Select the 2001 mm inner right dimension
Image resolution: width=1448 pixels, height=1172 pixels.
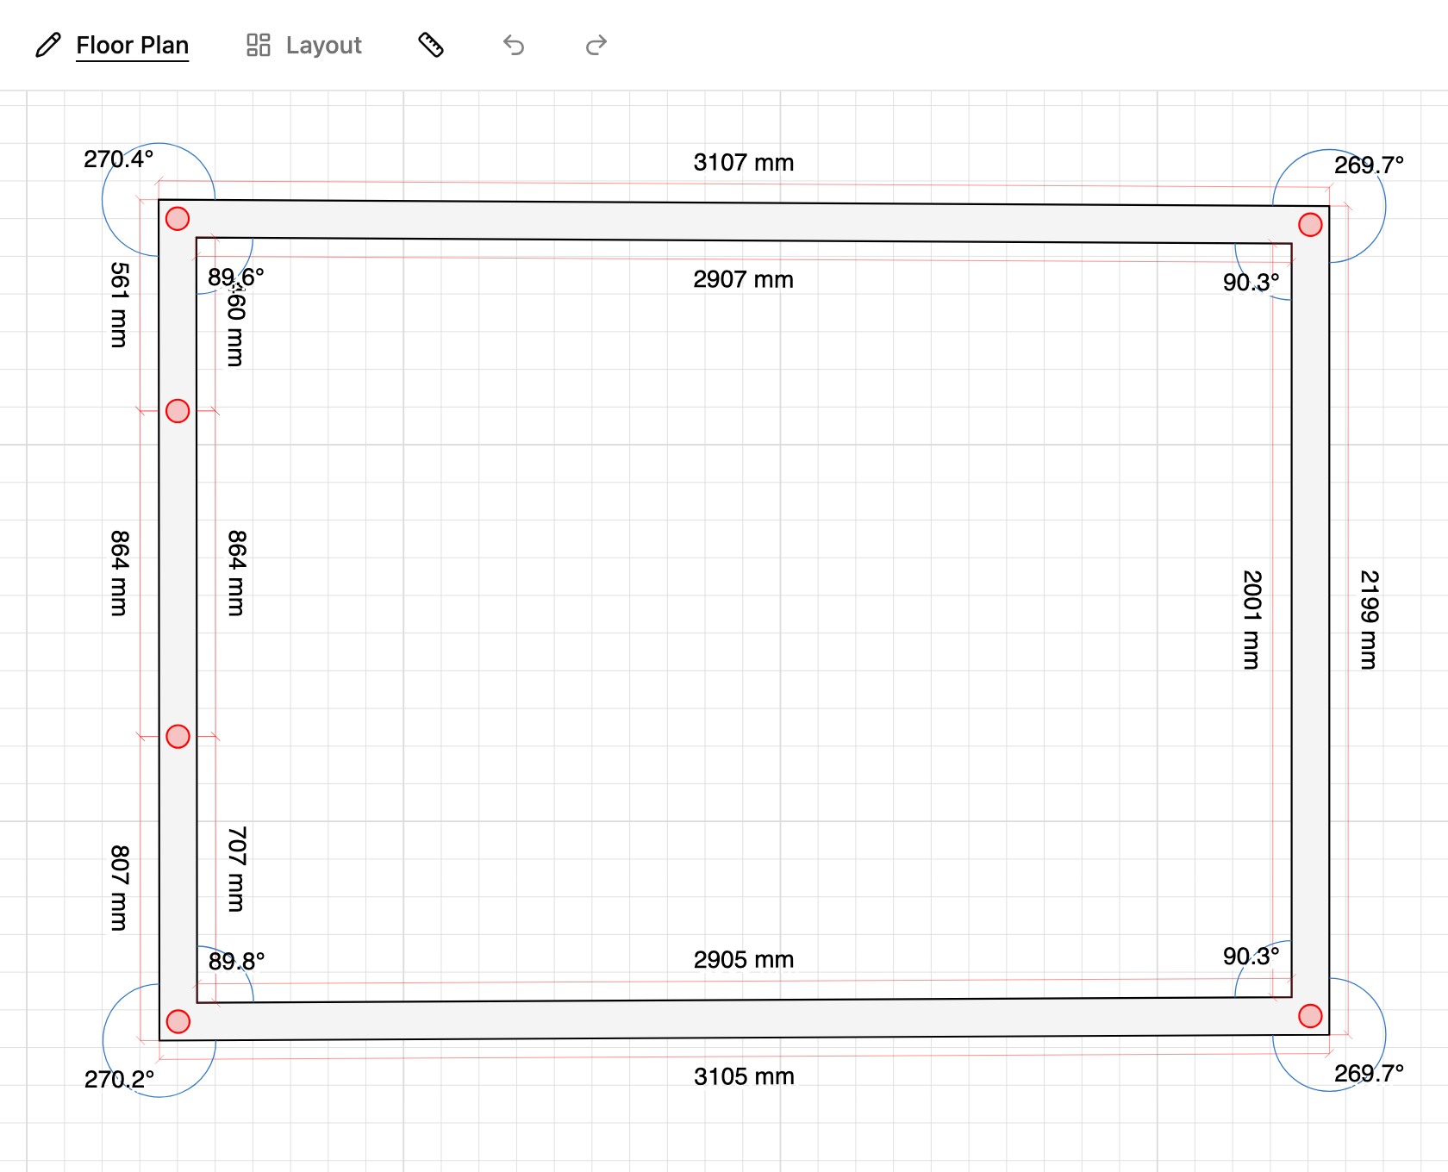tap(1251, 620)
